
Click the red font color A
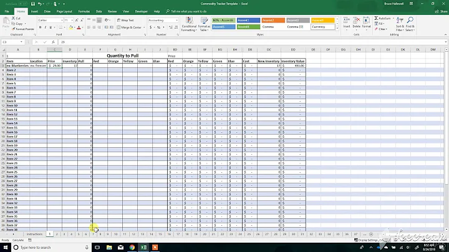[x=79, y=27]
